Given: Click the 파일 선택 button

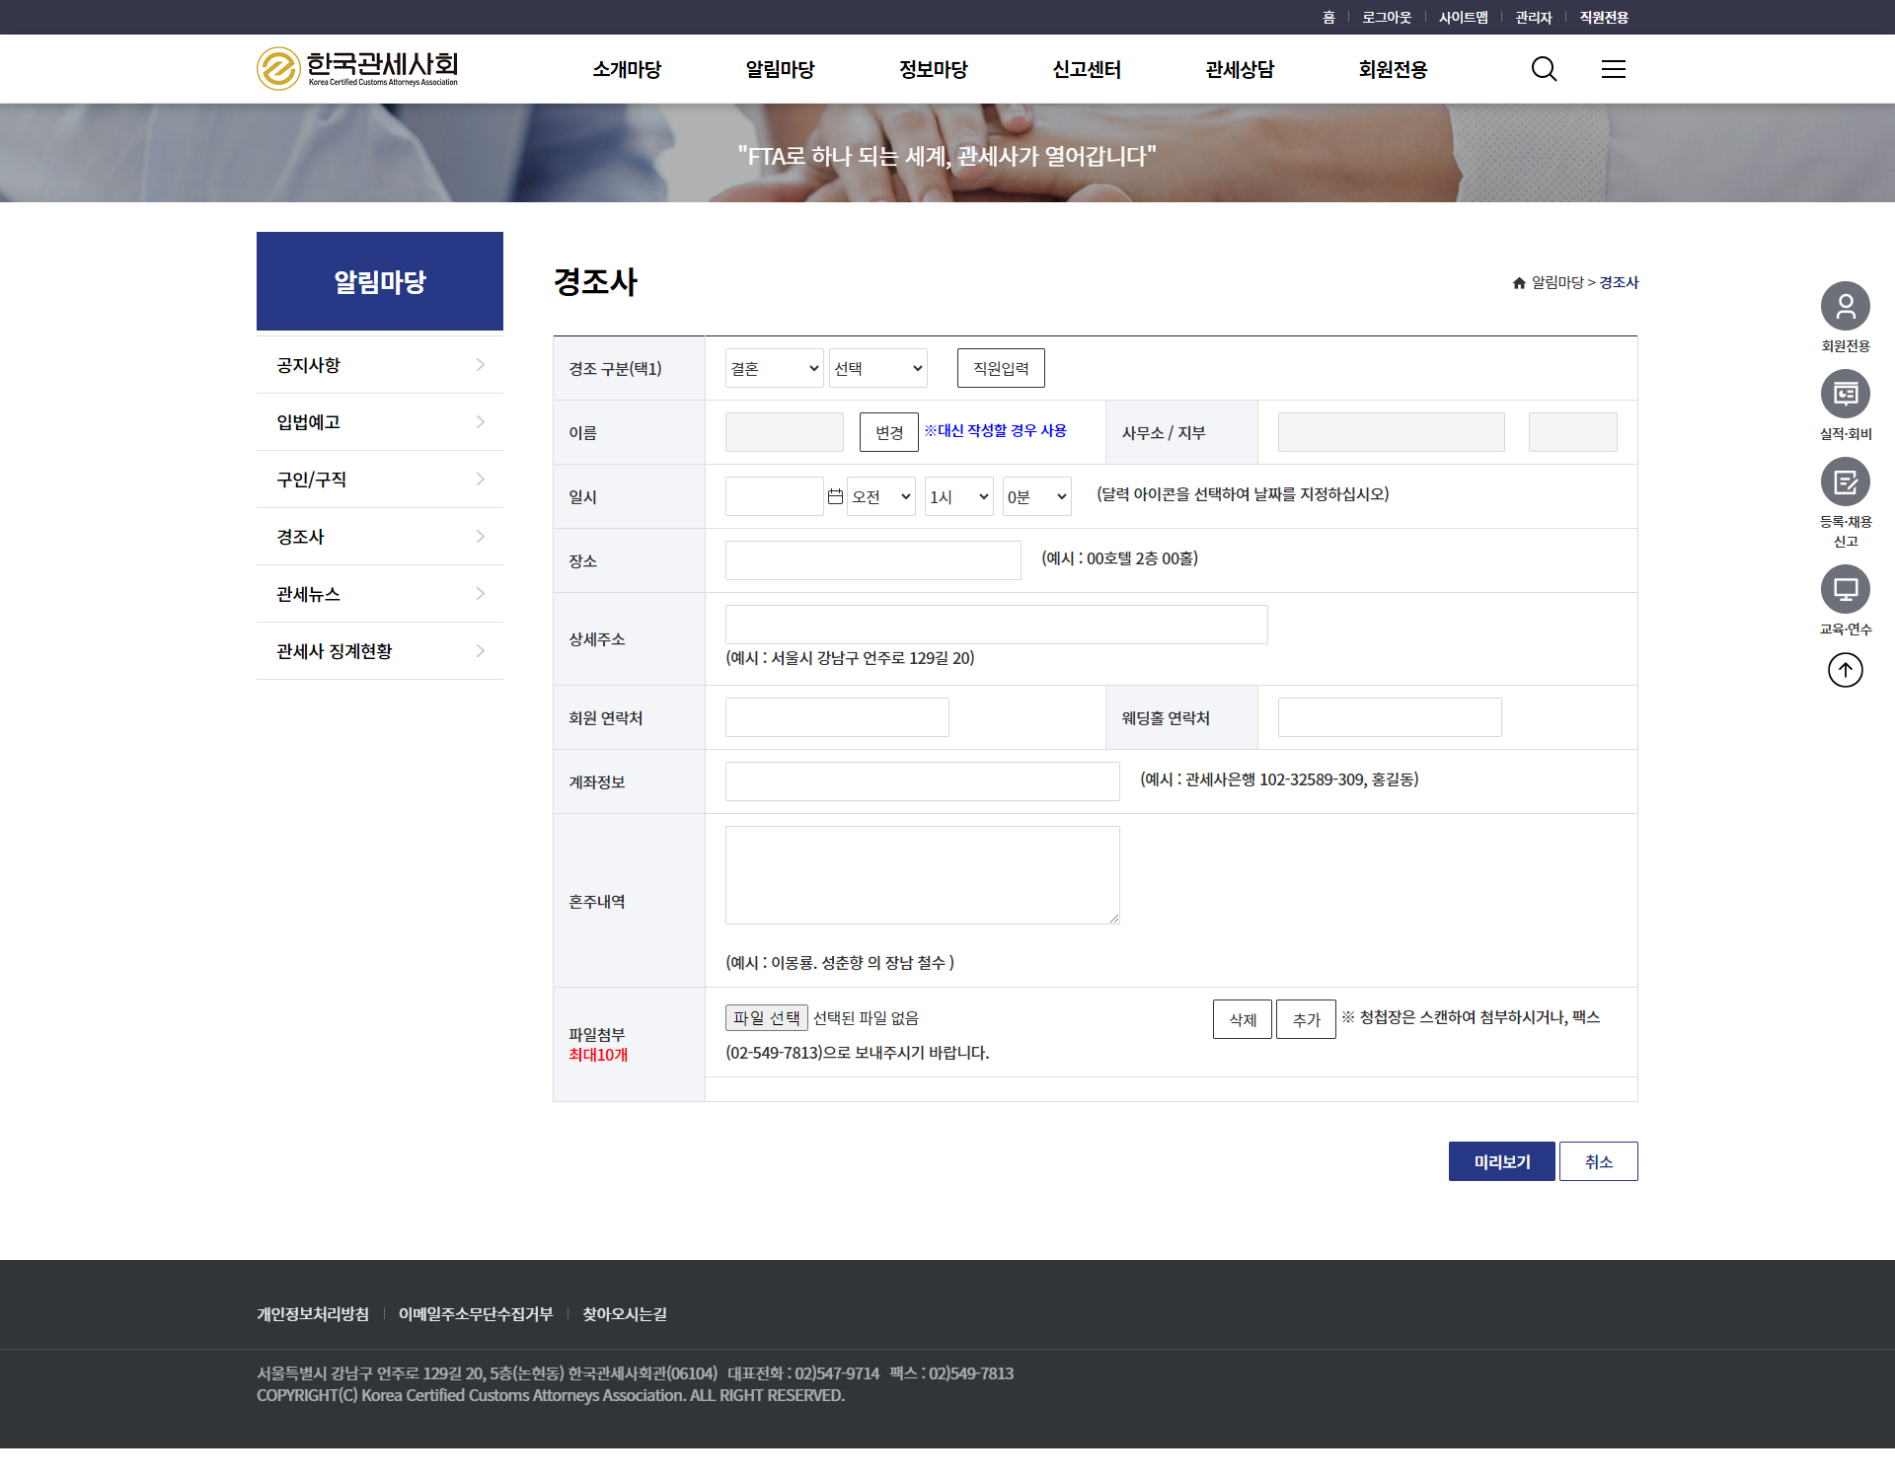Looking at the screenshot, I should pos(766,1017).
